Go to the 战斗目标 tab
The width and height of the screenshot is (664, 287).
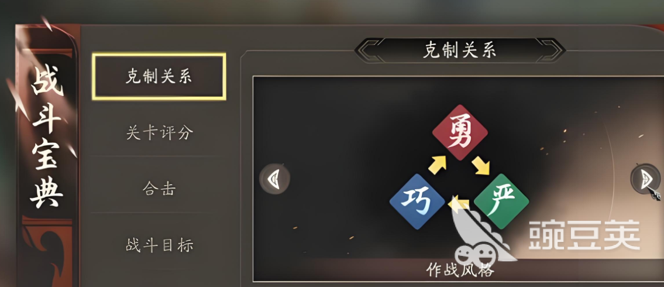tap(159, 245)
